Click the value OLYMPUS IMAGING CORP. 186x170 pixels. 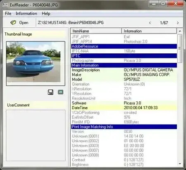coord(147,74)
